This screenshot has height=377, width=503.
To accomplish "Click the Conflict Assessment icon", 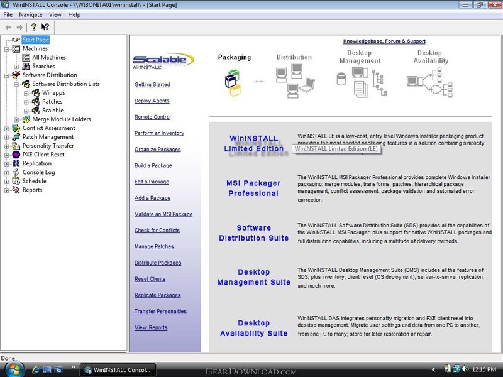I will 16,128.
